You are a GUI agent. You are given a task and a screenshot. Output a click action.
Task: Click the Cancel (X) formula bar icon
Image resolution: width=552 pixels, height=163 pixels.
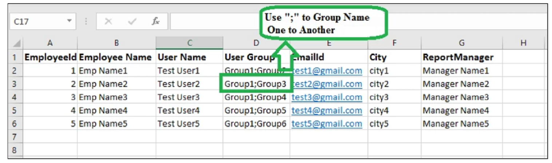coord(108,21)
